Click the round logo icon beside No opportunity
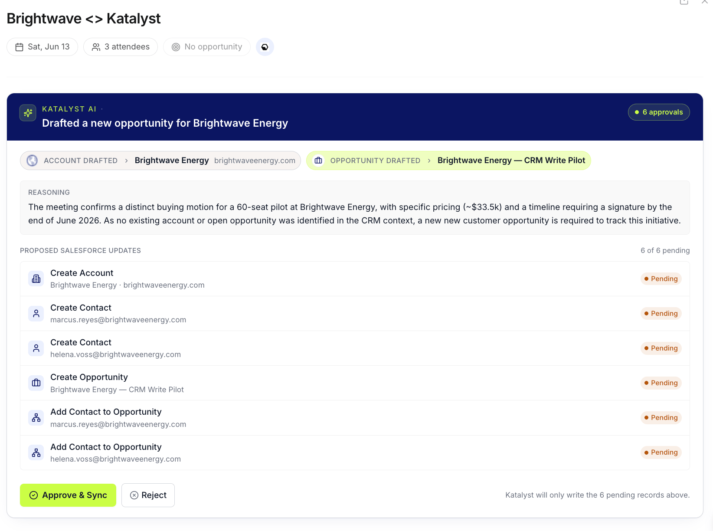The width and height of the screenshot is (713, 531). [x=265, y=47]
